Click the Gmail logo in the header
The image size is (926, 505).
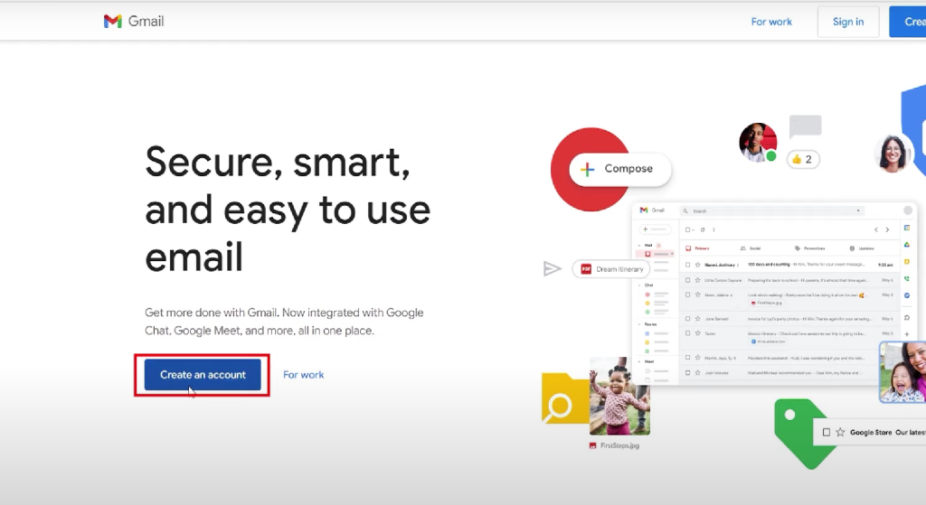point(134,22)
